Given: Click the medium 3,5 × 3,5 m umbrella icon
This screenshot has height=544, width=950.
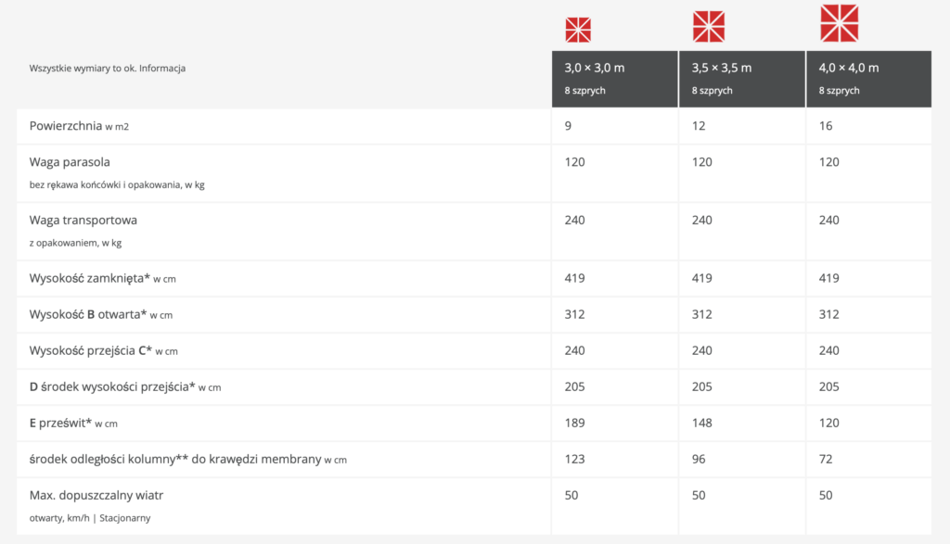Looking at the screenshot, I should [709, 26].
